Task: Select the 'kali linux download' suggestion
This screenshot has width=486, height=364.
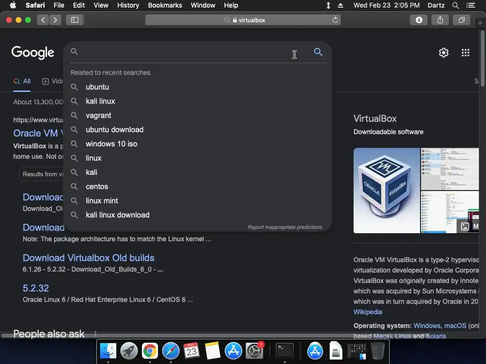Action: (x=198, y=215)
